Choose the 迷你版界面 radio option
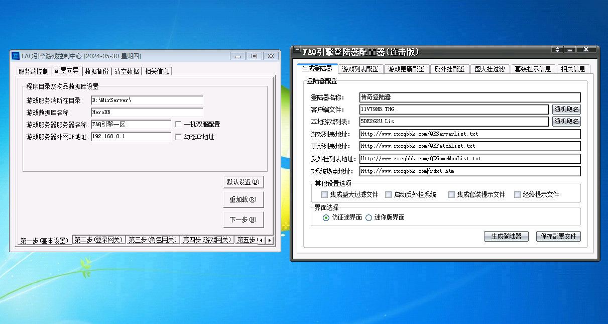 coord(369,218)
